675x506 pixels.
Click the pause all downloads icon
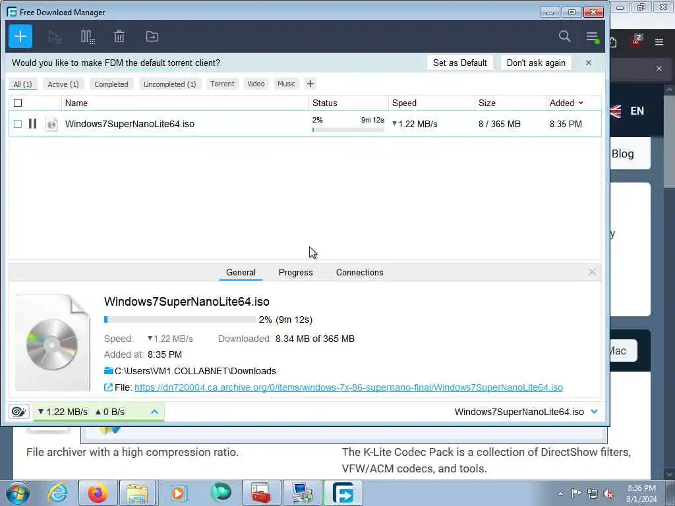88,37
